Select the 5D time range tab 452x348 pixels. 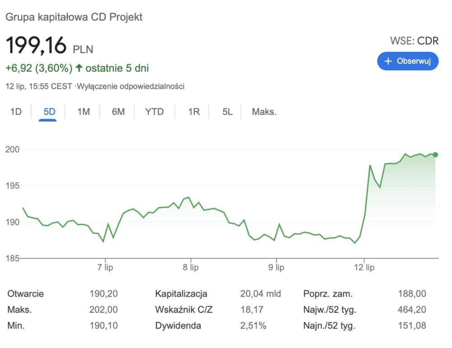[49, 111]
